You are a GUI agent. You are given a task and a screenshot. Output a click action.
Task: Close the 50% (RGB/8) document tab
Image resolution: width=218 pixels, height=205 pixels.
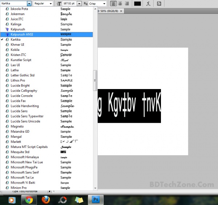point(121,11)
